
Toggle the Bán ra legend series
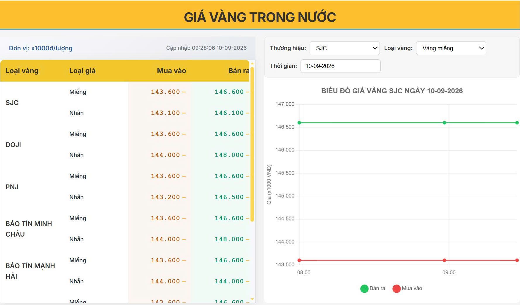coord(373,289)
